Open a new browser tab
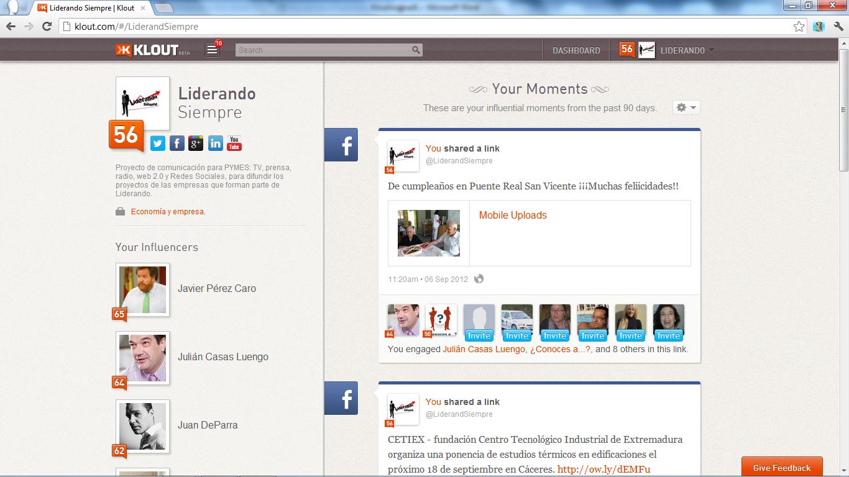 click(163, 8)
